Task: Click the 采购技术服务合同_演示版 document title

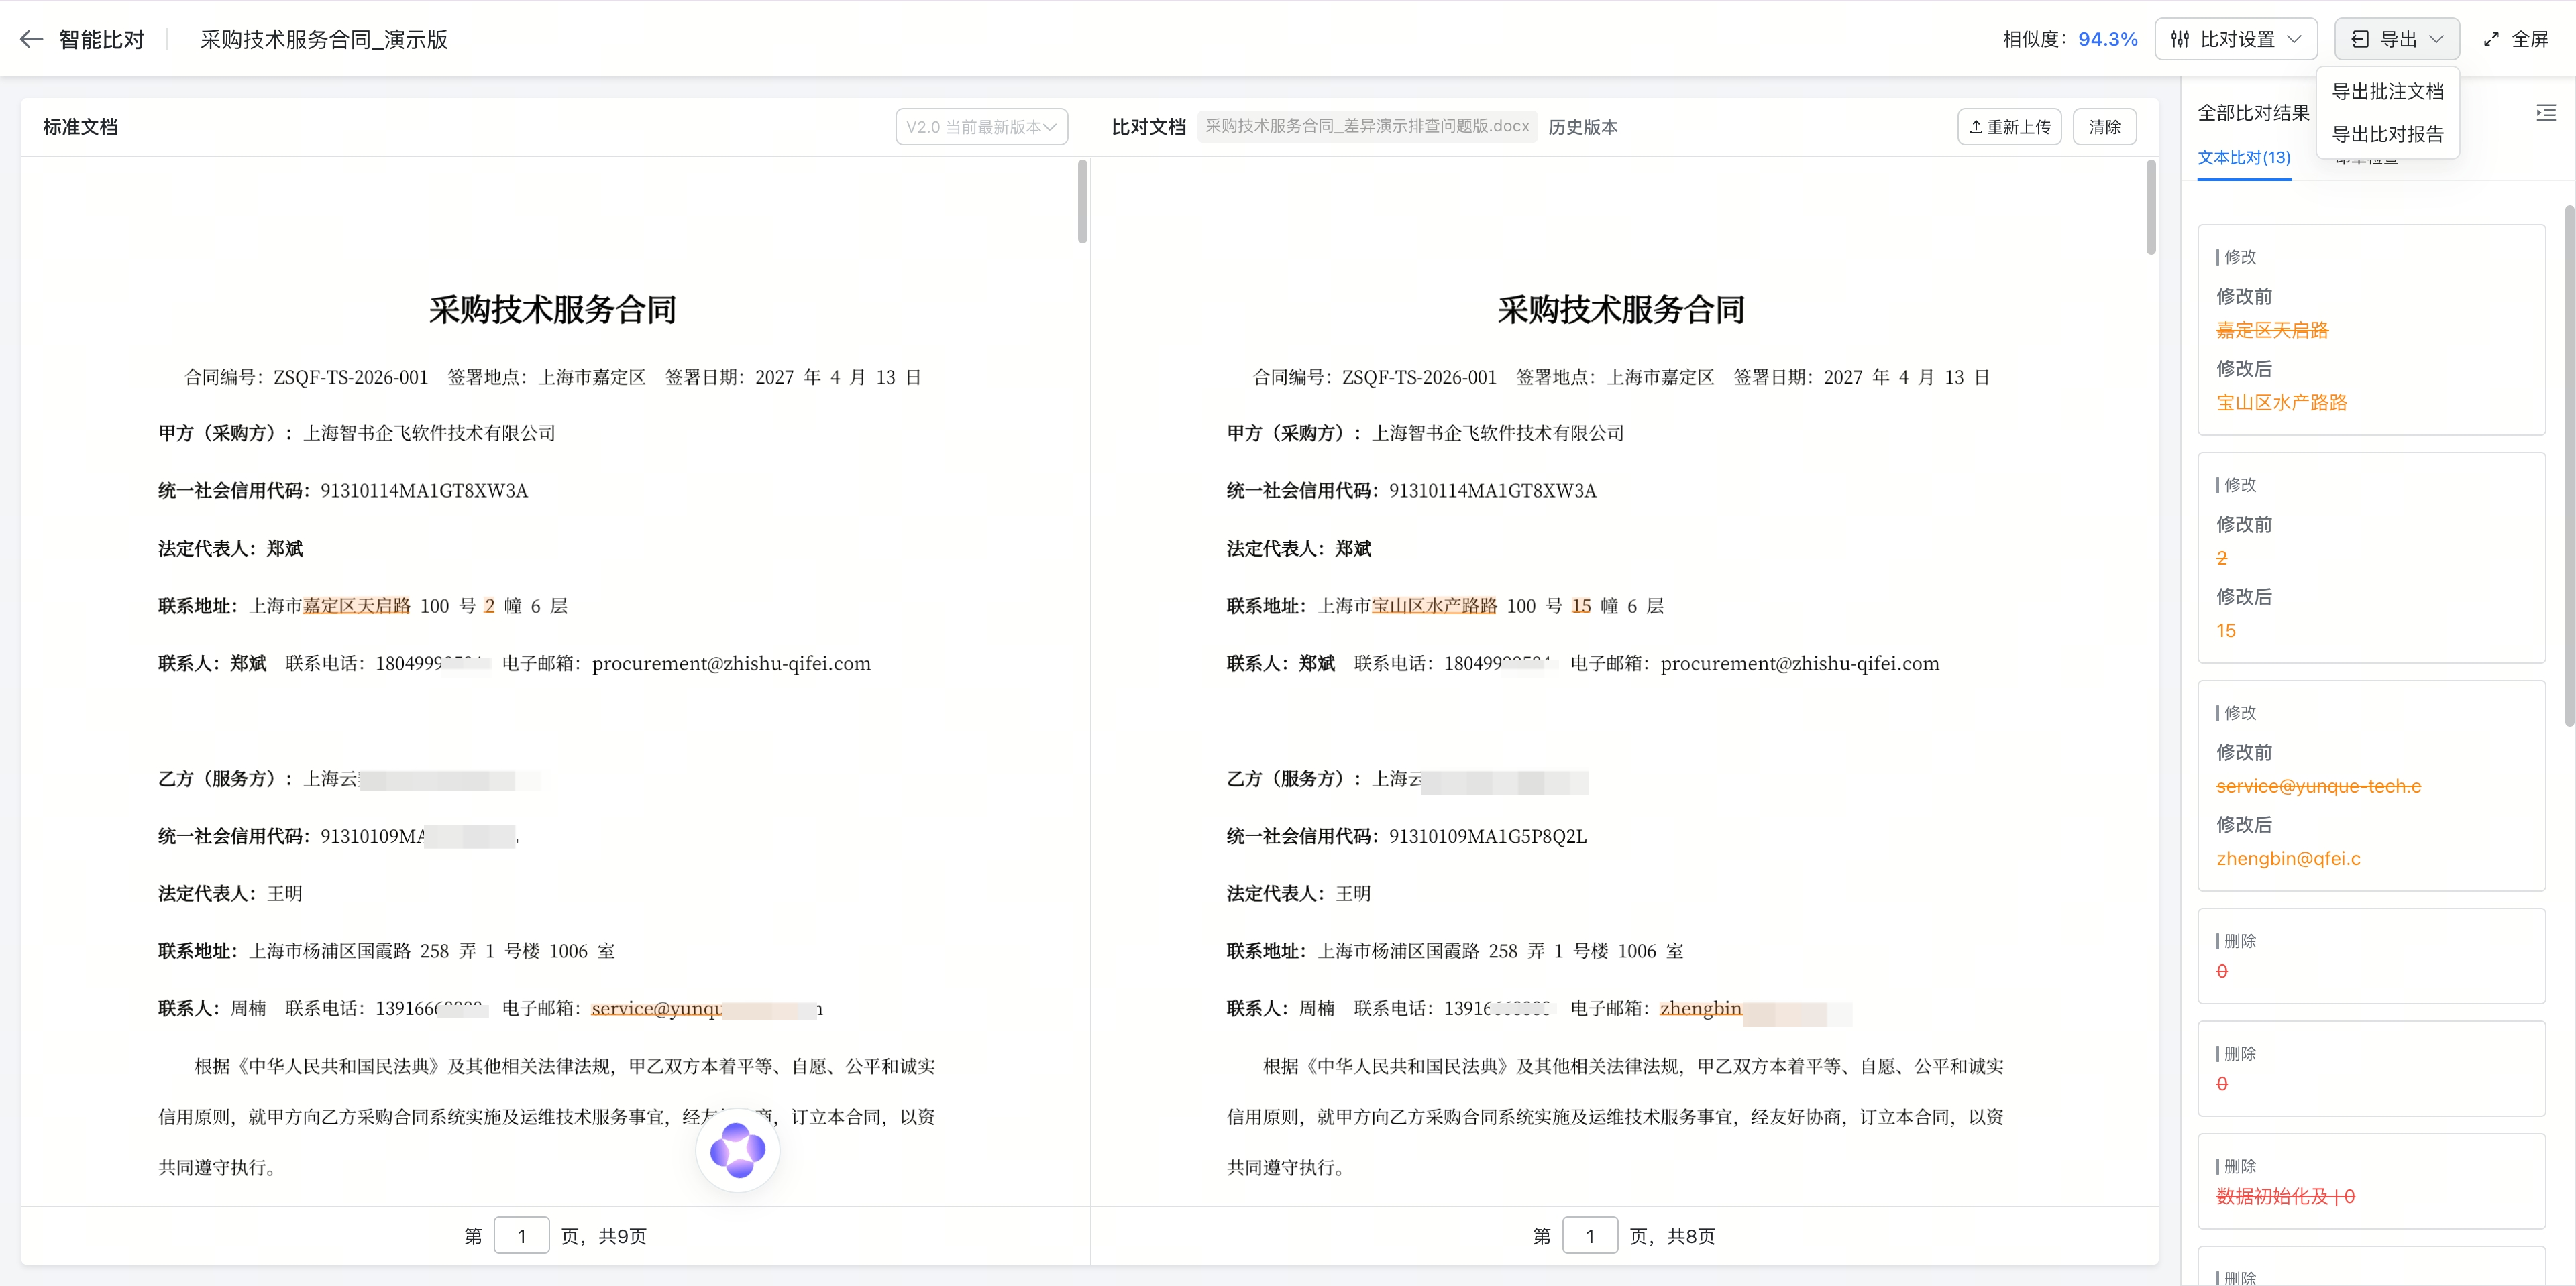Action: coord(323,39)
